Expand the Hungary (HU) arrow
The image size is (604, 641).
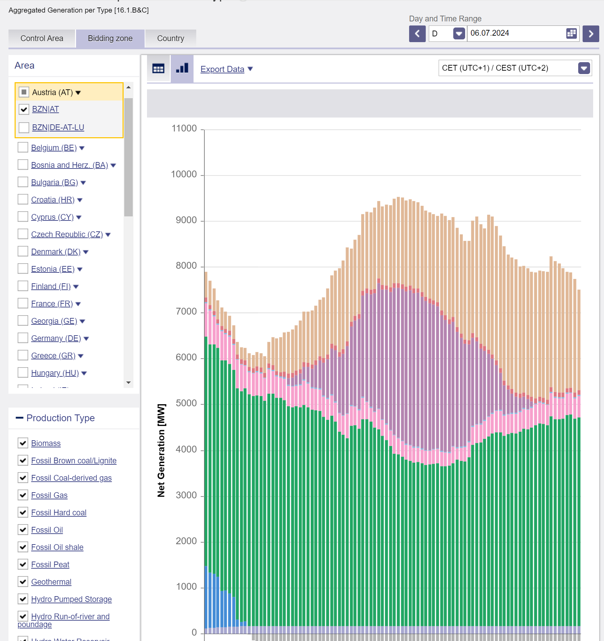[84, 373]
